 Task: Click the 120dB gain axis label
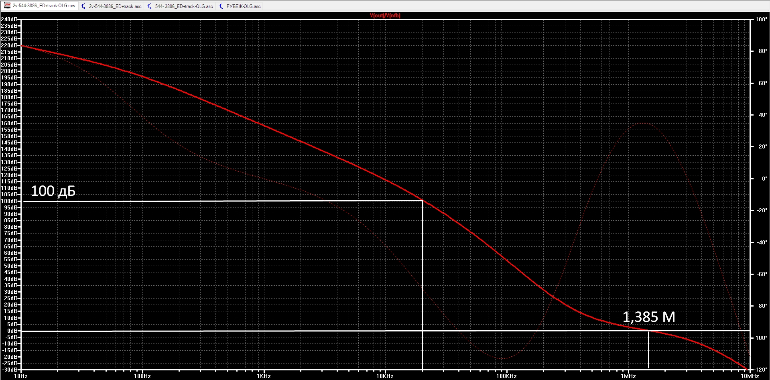(9, 175)
